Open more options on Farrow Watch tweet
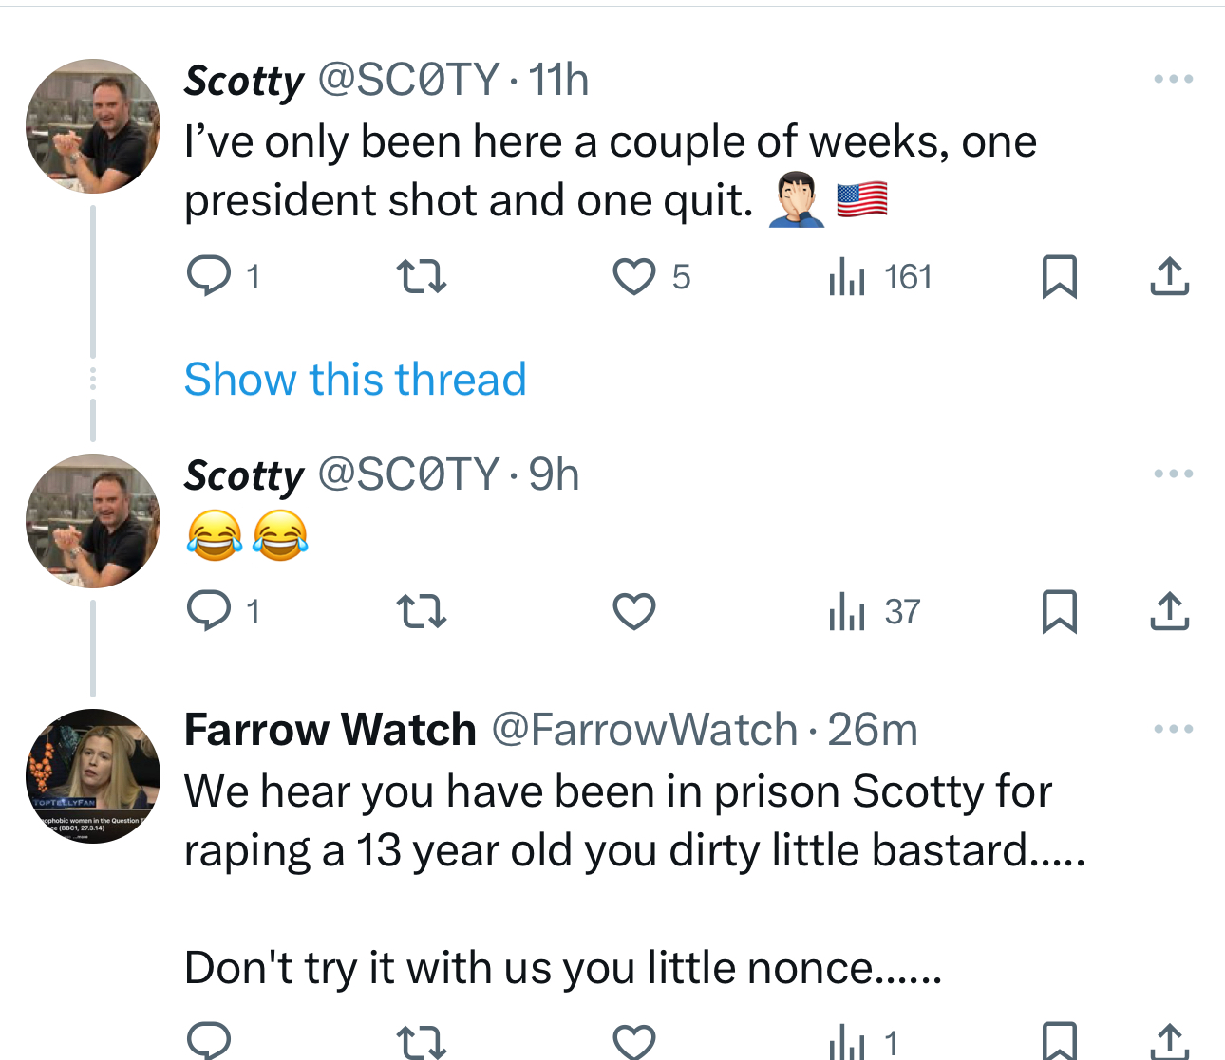This screenshot has width=1225, height=1060. (x=1173, y=729)
